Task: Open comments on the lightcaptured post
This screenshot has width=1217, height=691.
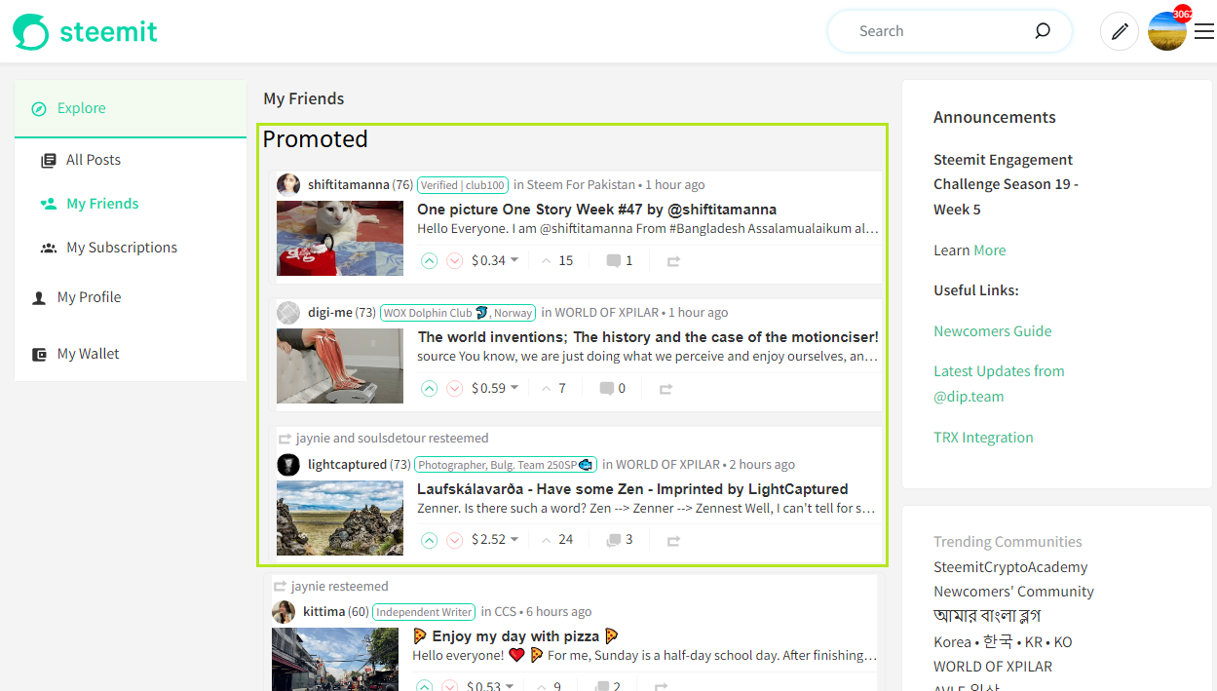Action: point(620,540)
